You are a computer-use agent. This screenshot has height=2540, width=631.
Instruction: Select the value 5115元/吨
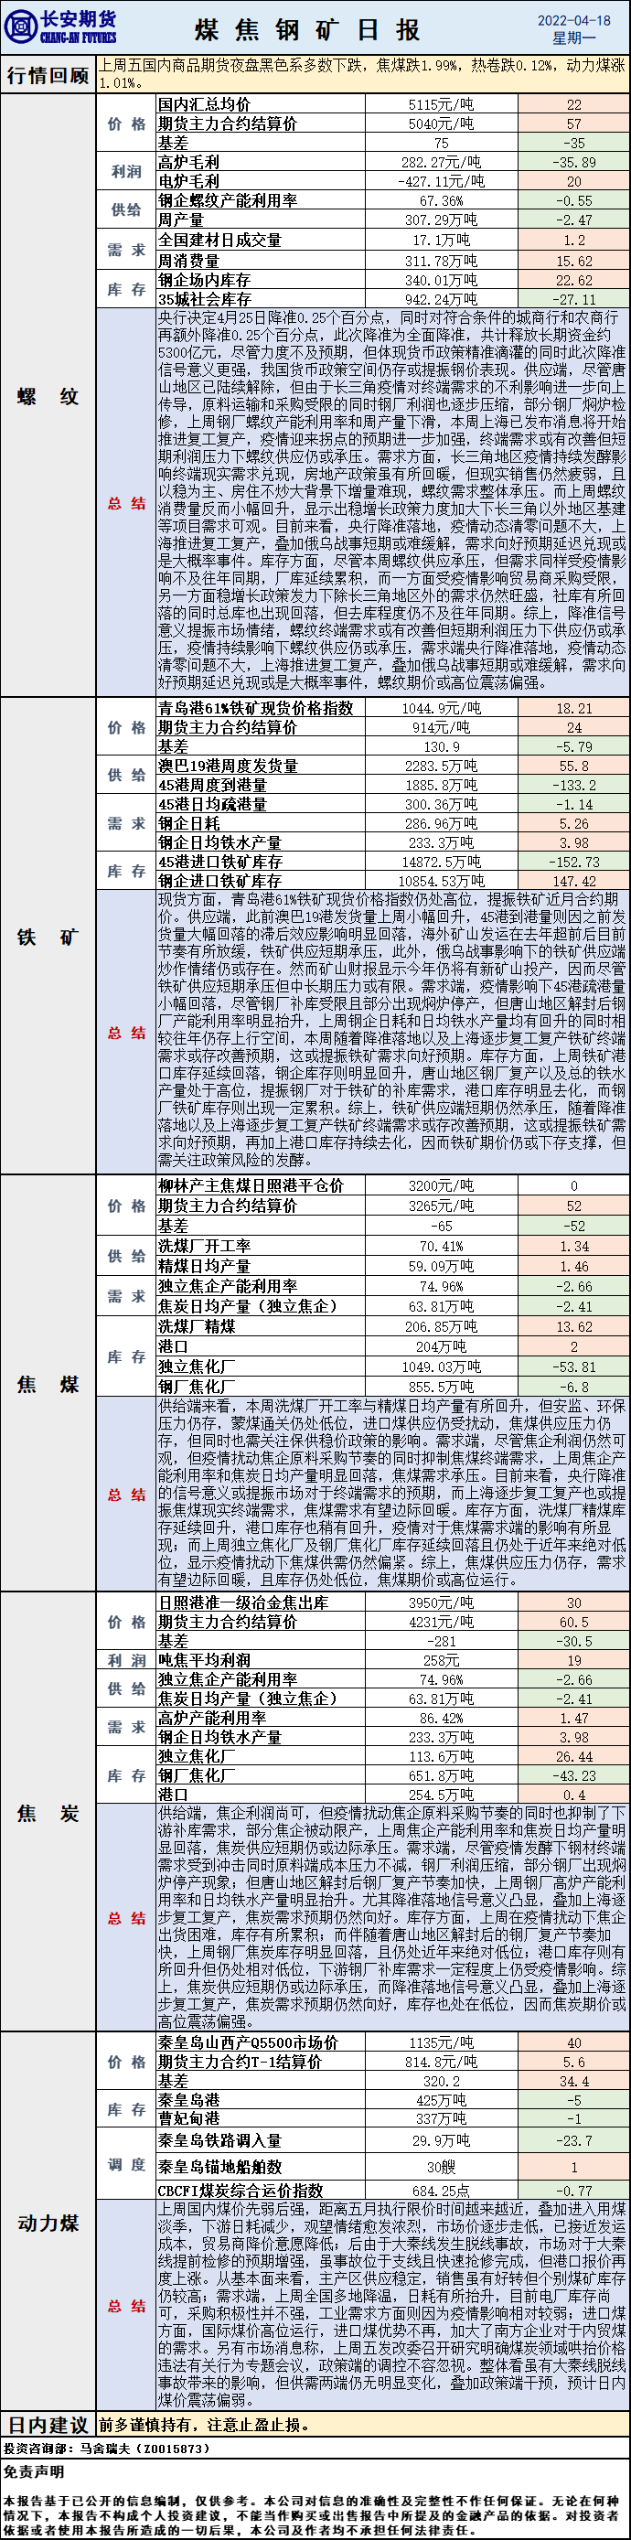(440, 104)
